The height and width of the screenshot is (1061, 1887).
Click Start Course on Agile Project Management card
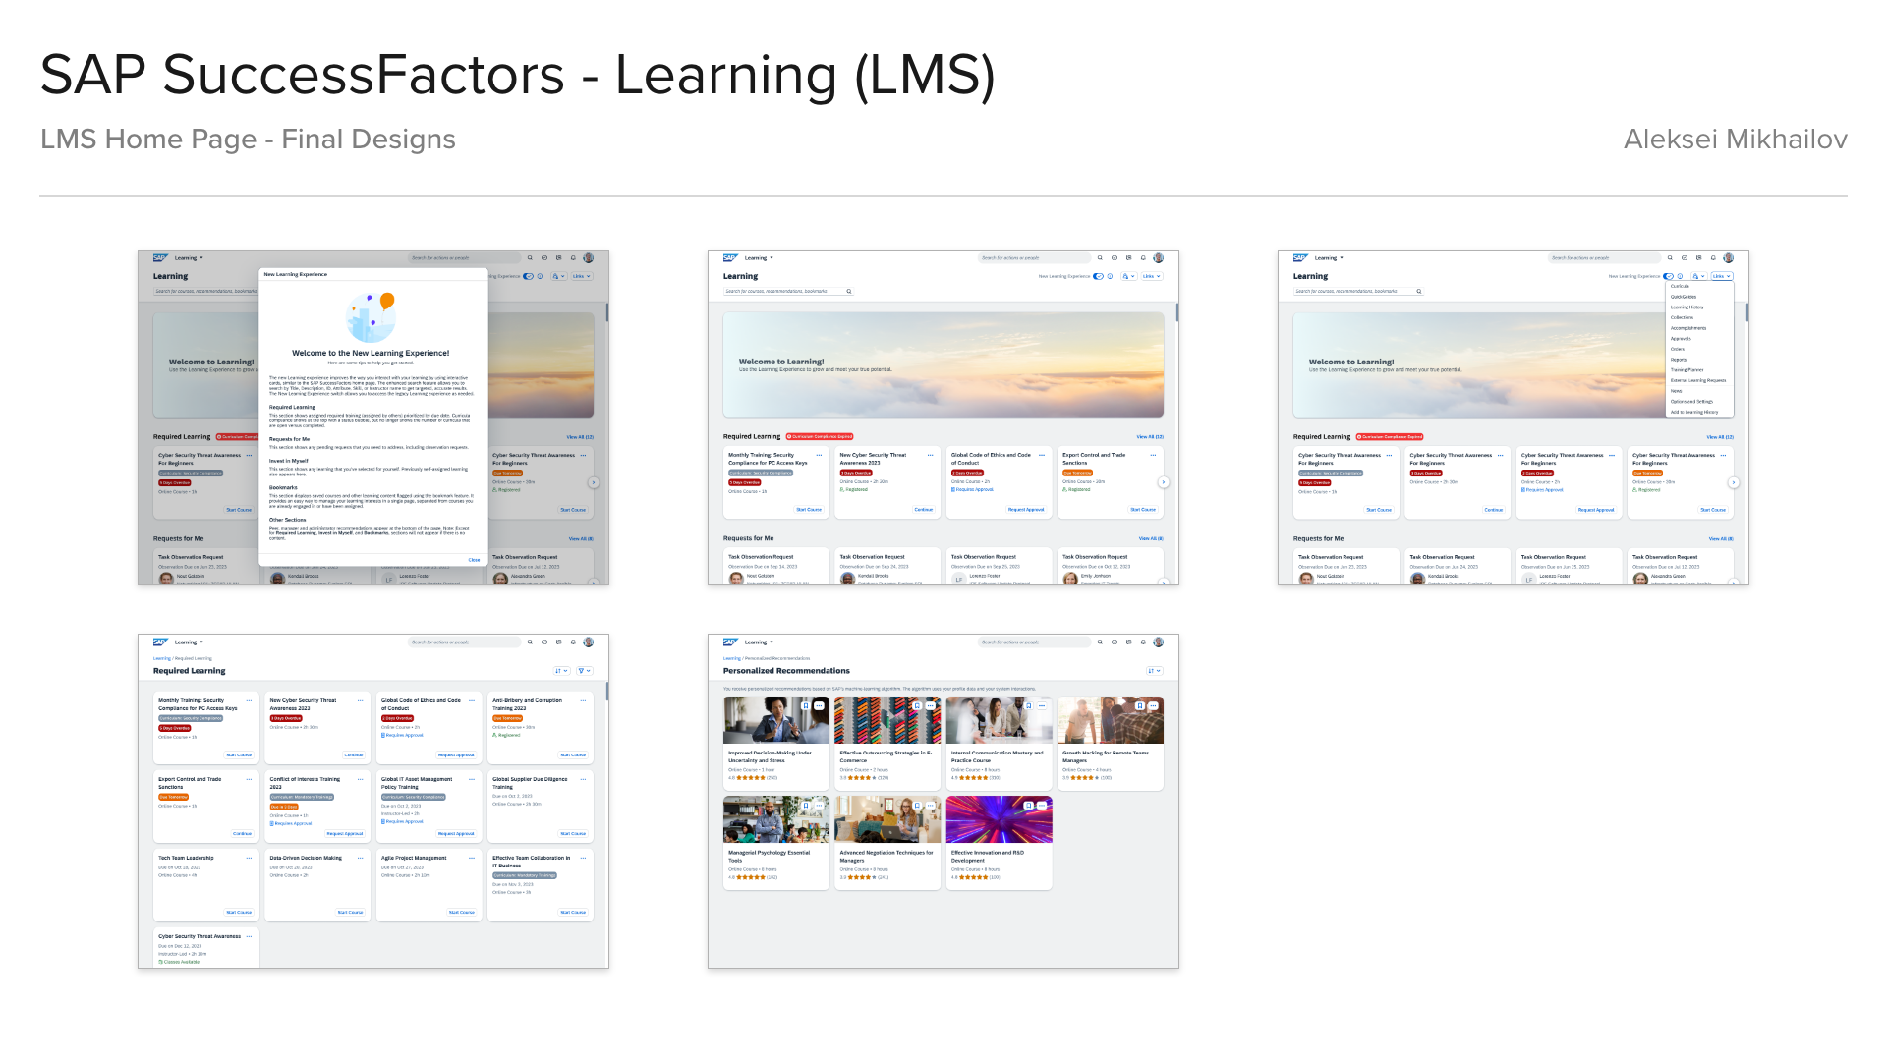pos(462,913)
